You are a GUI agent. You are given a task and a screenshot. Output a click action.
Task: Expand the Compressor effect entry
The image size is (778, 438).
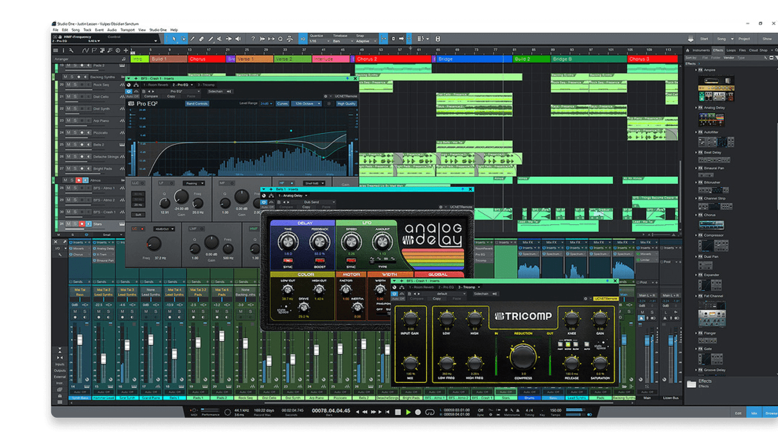[x=696, y=235]
